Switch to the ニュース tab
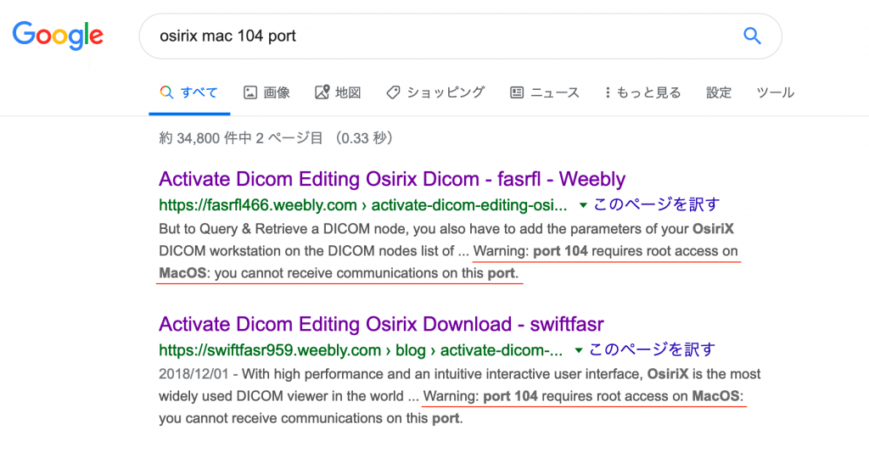Image resolution: width=869 pixels, height=452 pixels. pyautogui.click(x=545, y=92)
